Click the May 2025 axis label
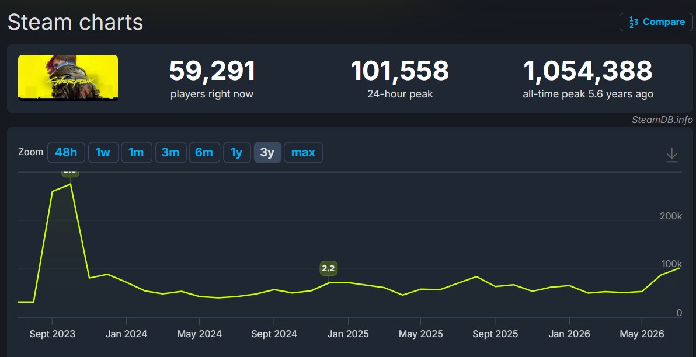This screenshot has width=696, height=357. coord(421,334)
